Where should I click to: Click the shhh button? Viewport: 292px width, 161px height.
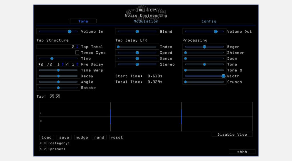pyautogui.click(x=242, y=152)
